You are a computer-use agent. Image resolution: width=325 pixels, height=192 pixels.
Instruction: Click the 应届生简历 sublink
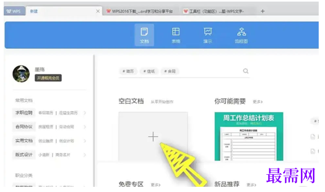click(68, 113)
